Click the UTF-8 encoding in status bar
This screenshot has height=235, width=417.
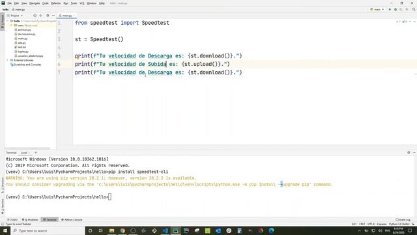(371, 224)
